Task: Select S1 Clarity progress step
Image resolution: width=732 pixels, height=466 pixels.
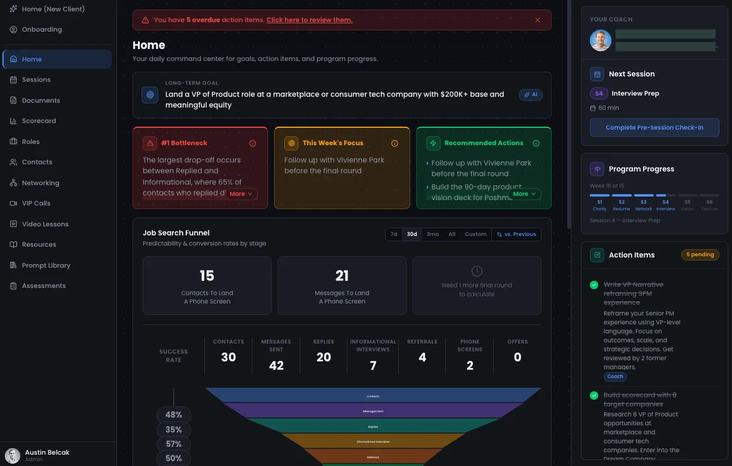Action: tap(599, 202)
